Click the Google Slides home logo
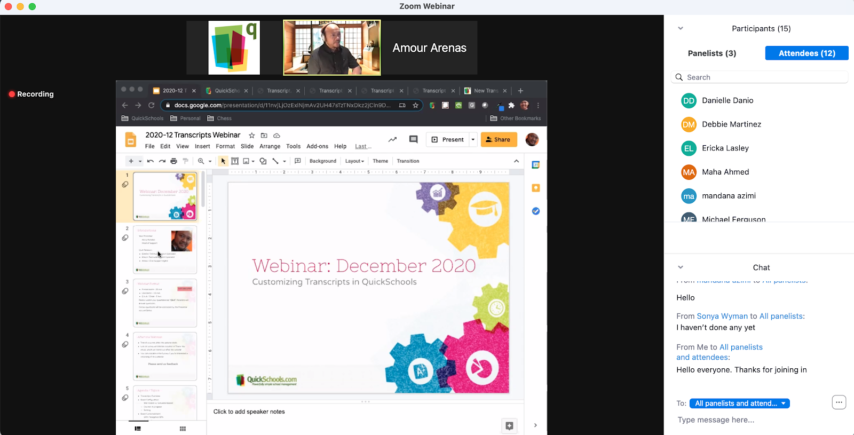This screenshot has height=435, width=854. point(130,140)
